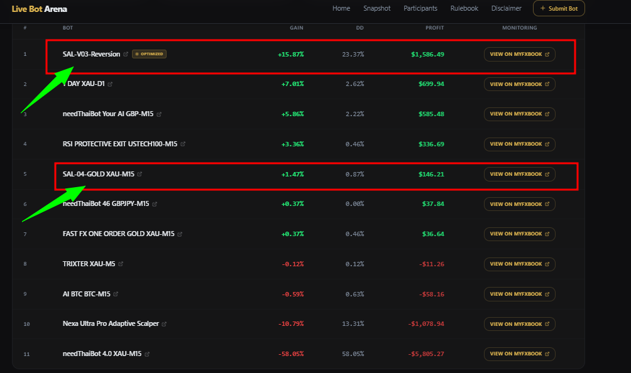Navigate to Participants
Screen dimensions: 631x373
point(420,9)
